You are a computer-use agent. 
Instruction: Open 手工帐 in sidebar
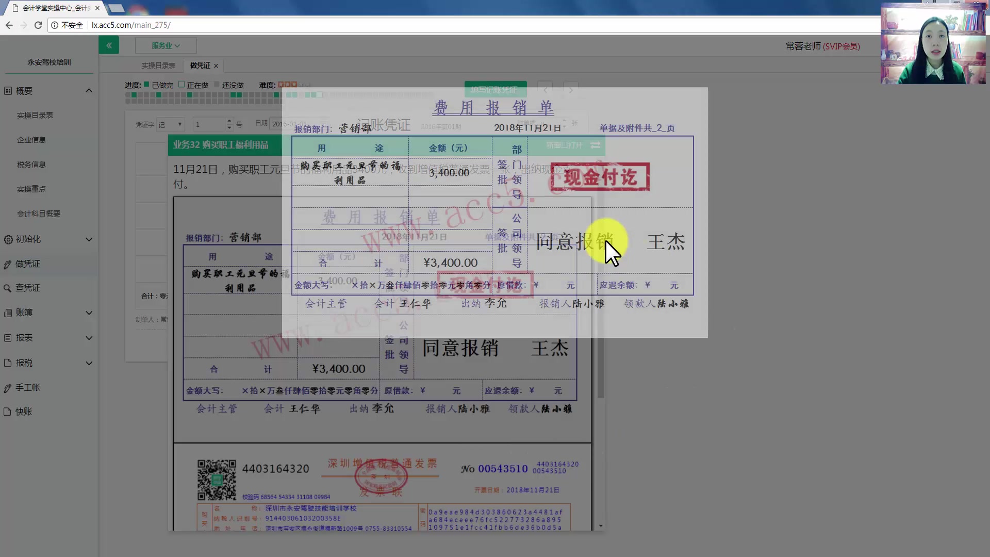[x=28, y=387]
